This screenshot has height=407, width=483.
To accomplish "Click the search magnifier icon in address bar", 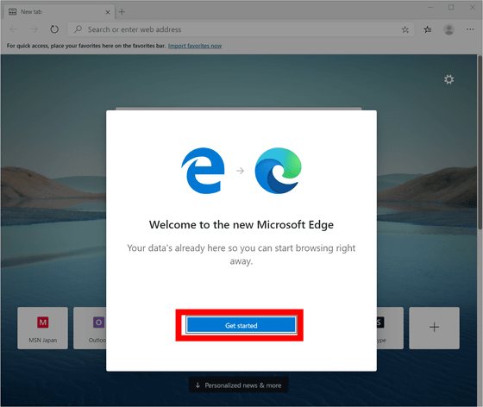I will 78,29.
